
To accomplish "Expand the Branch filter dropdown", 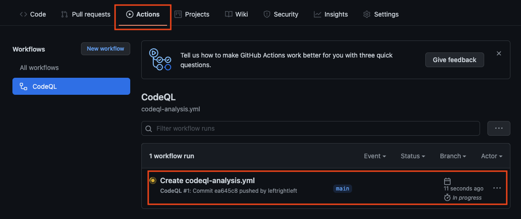I will pos(453,156).
